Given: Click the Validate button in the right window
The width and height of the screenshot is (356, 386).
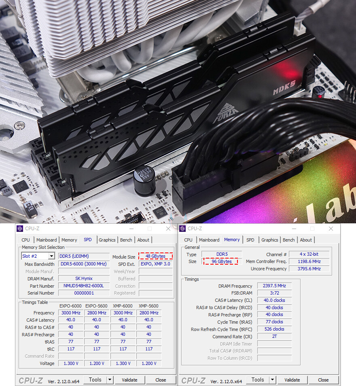Looking at the screenshot, I should pos(292,380).
